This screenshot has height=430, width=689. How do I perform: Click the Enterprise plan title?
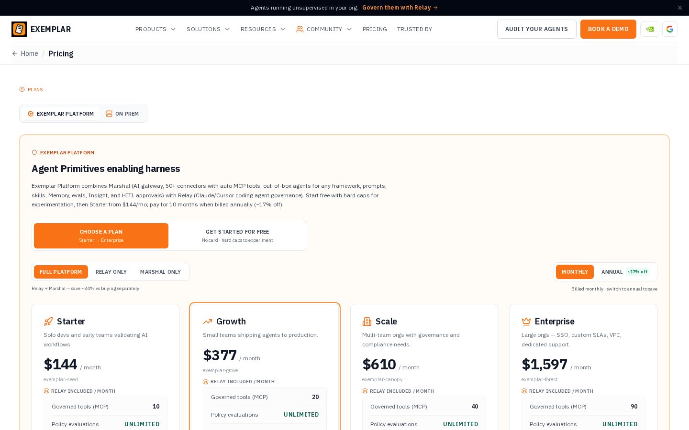coord(555,322)
